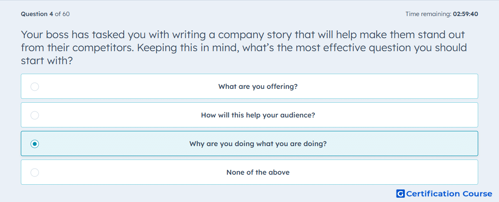Image resolution: width=499 pixels, height=202 pixels.
Task: Open the Certification Course link text
Action: [x=450, y=193]
